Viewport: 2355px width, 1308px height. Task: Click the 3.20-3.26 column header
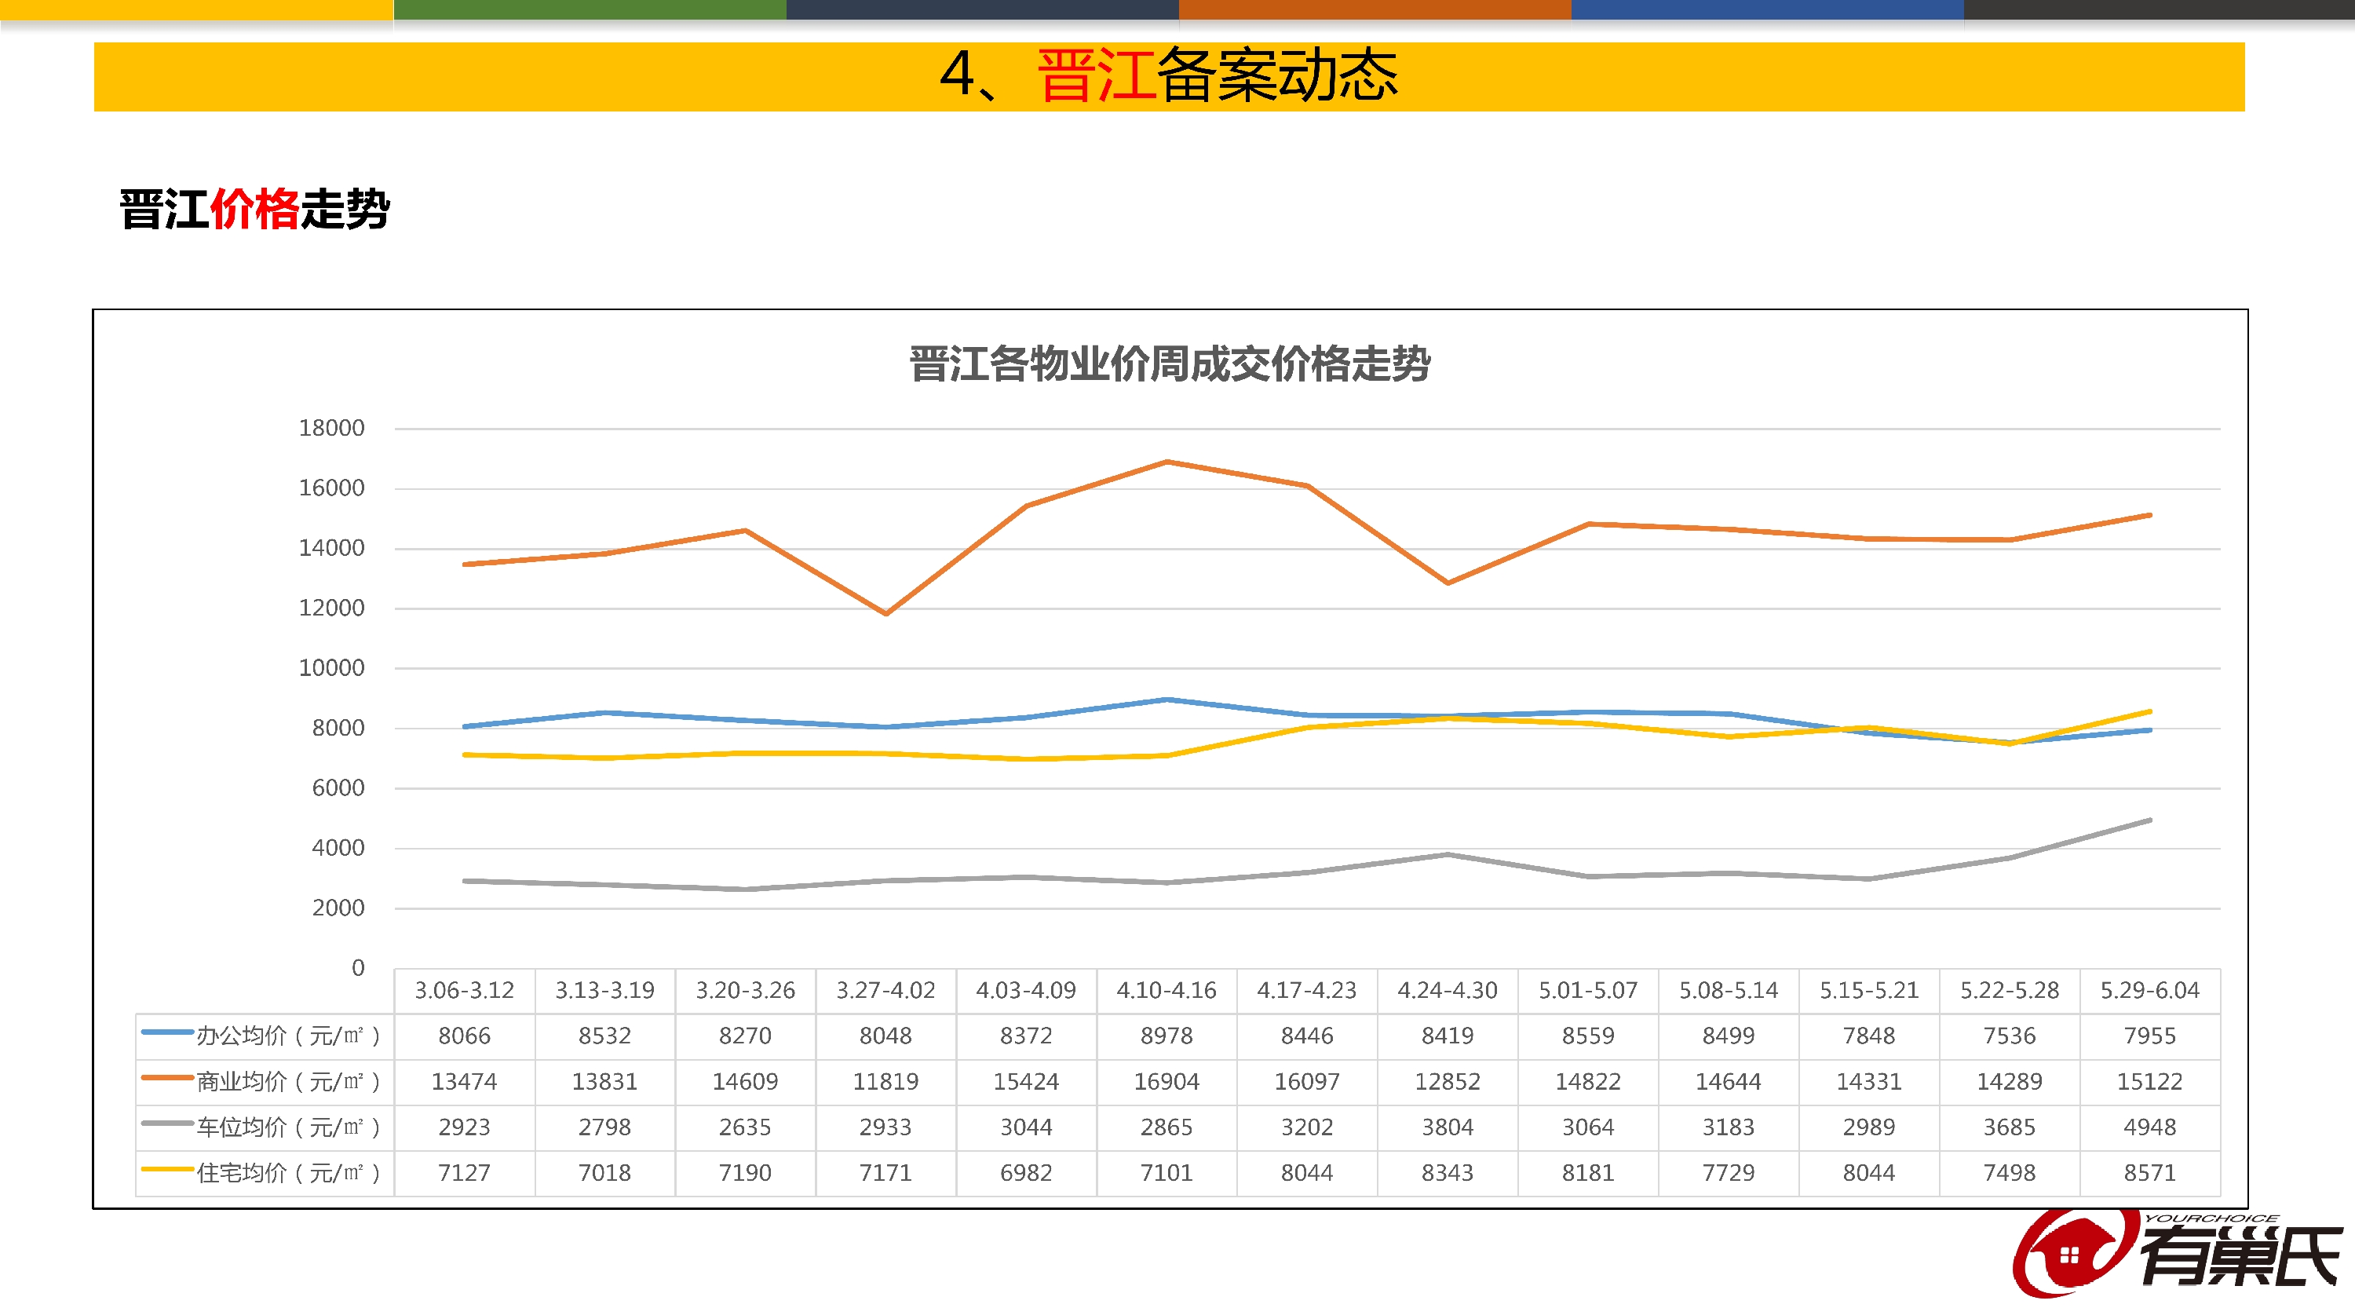[x=745, y=990]
